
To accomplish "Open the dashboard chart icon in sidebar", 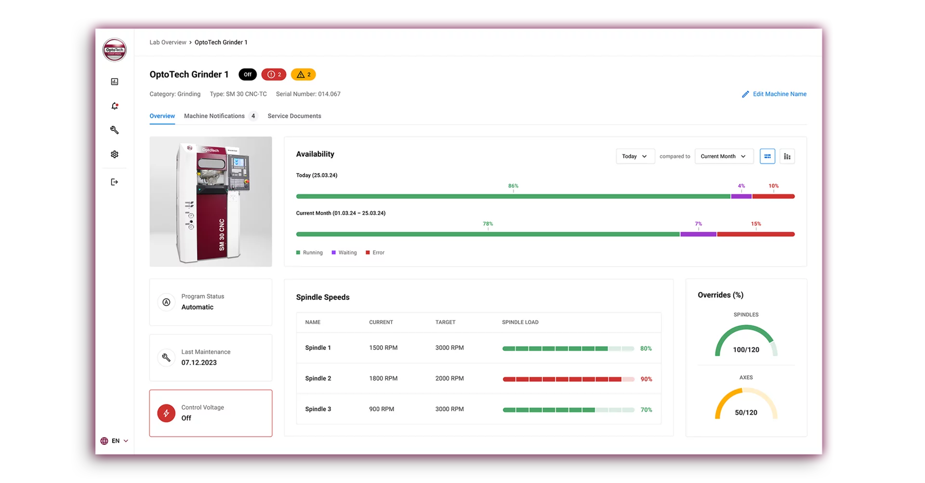I will (115, 82).
